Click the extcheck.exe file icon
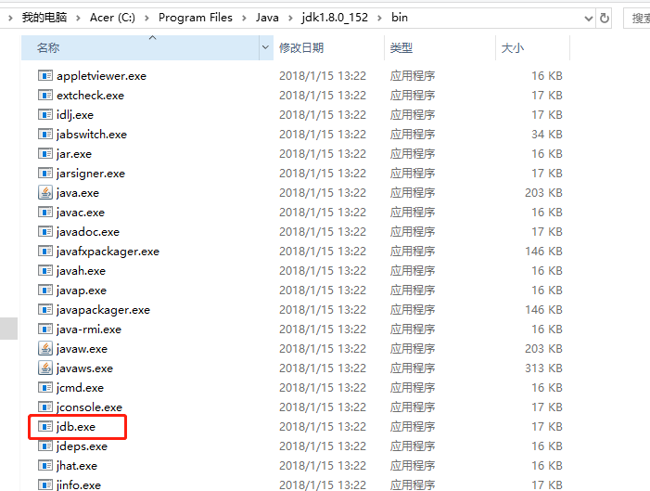The height and width of the screenshot is (491, 650). tap(45, 95)
